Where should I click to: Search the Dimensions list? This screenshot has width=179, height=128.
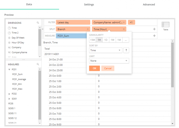(38, 23)
